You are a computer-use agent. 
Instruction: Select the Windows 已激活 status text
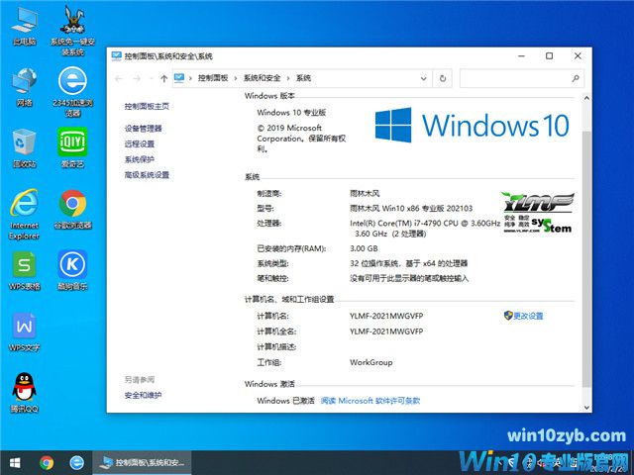point(285,401)
